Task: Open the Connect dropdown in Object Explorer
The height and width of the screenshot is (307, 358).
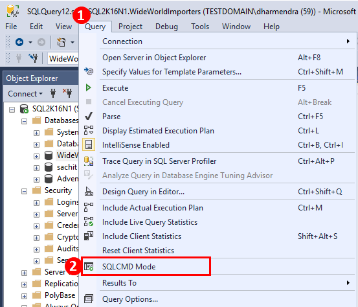Action: coord(25,94)
